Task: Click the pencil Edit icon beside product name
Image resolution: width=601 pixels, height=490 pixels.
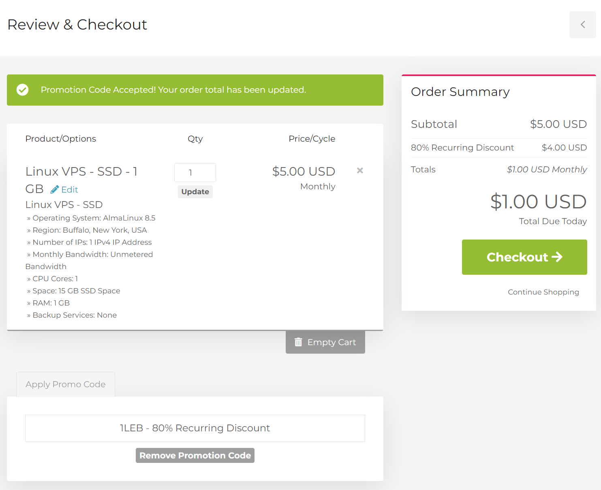Action: pos(55,189)
